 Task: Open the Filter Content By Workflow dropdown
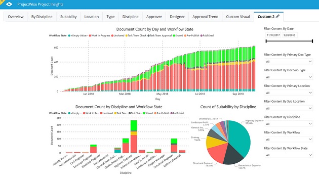tap(289, 140)
